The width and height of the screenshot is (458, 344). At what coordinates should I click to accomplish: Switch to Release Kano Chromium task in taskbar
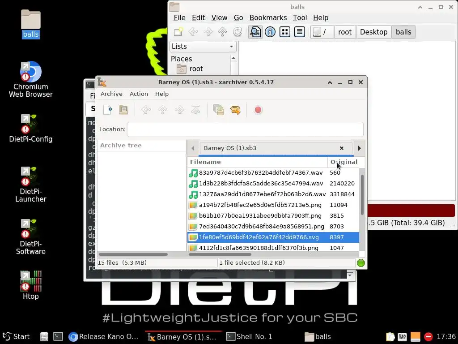(x=103, y=337)
